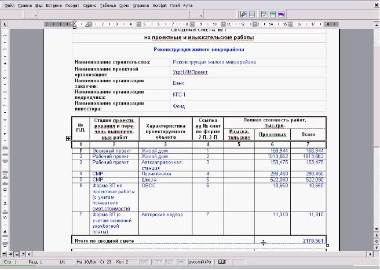Open the Формат menu
This screenshot has width=380, height=270.
coord(72,5)
